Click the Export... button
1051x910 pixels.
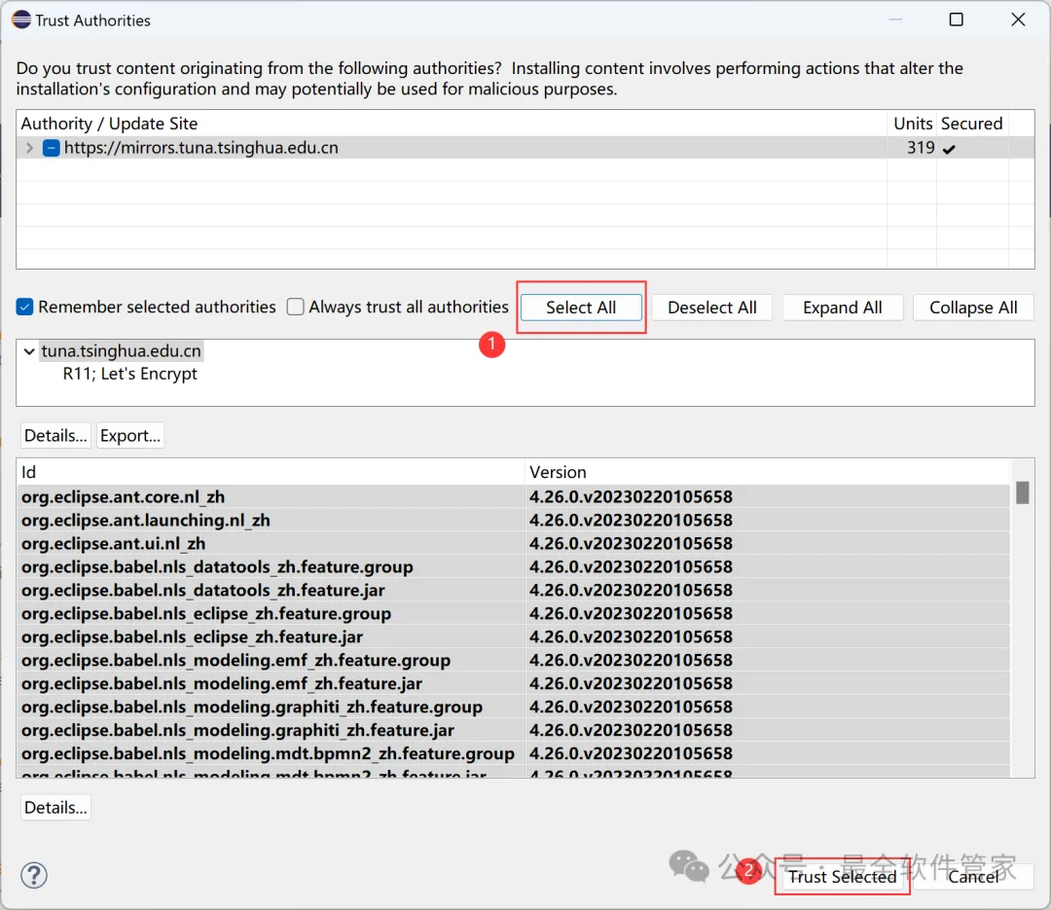(130, 435)
